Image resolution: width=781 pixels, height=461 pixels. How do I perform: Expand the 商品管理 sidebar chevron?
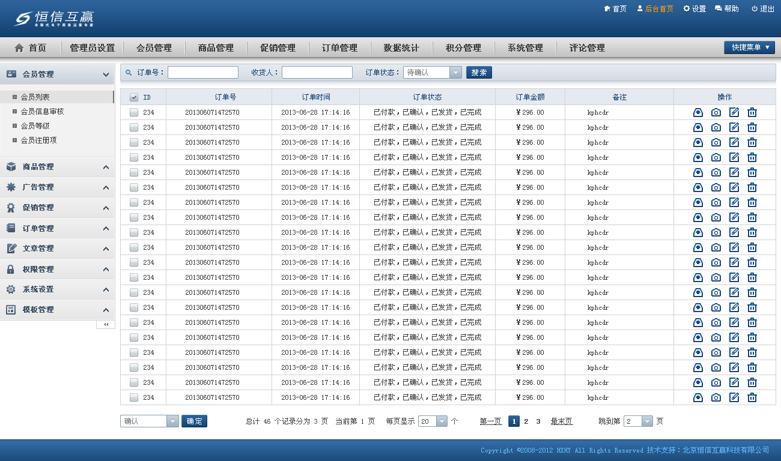[x=106, y=167]
